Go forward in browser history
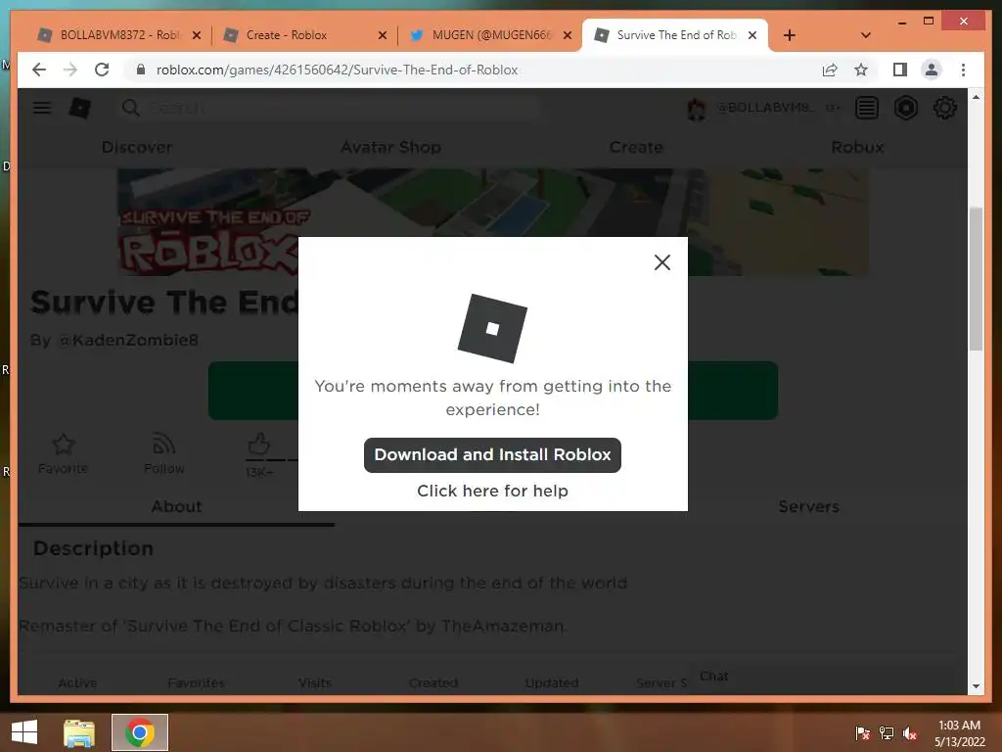Image resolution: width=1002 pixels, height=752 pixels. click(70, 70)
